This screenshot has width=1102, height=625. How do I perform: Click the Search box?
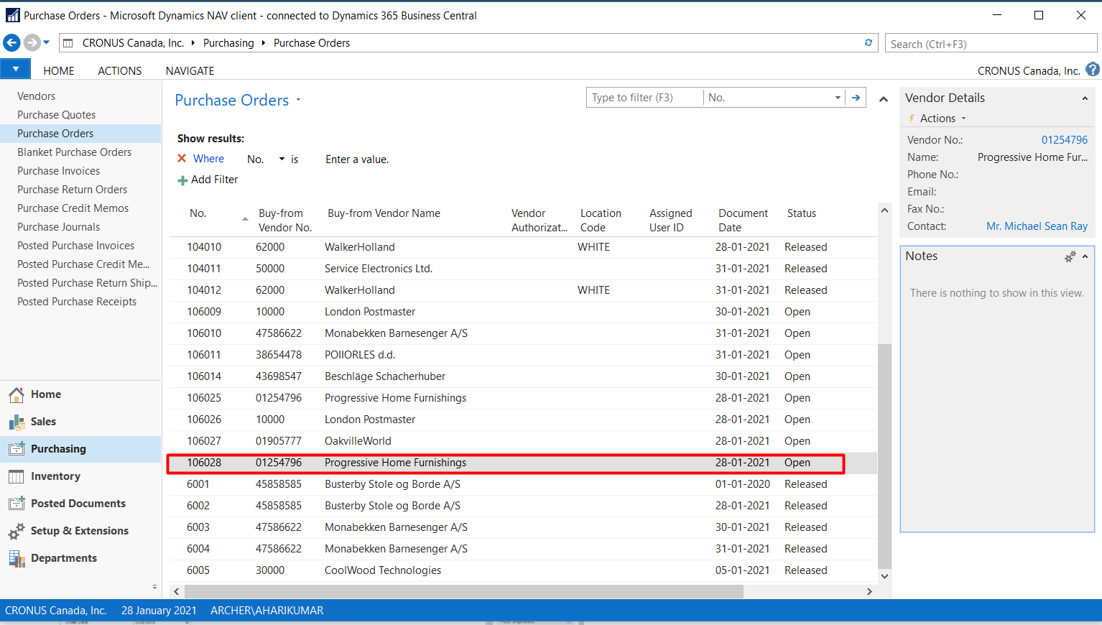click(991, 44)
